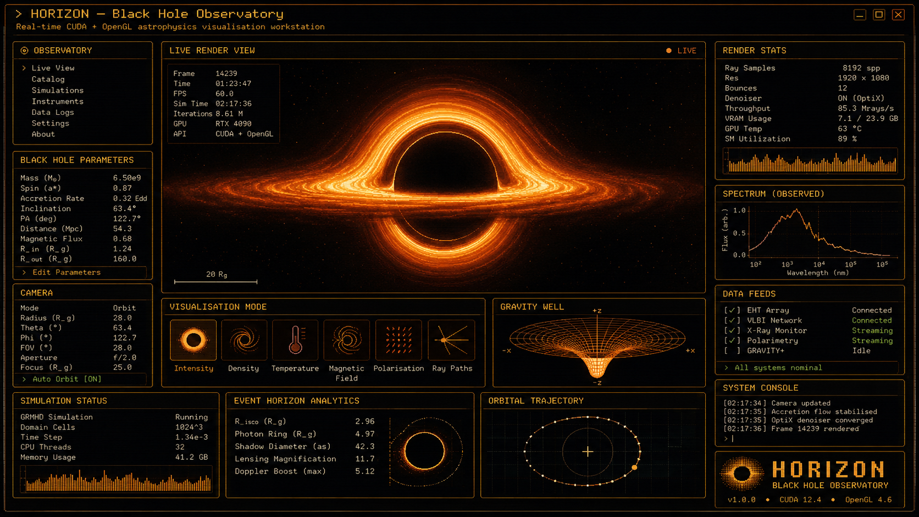The width and height of the screenshot is (919, 517).
Task: Click the 20 Rg scale bar
Action: (215, 281)
